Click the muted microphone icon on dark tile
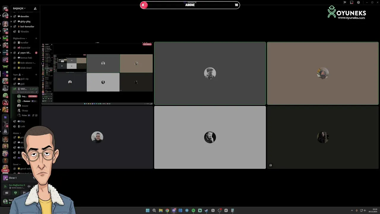 pyautogui.click(x=271, y=165)
